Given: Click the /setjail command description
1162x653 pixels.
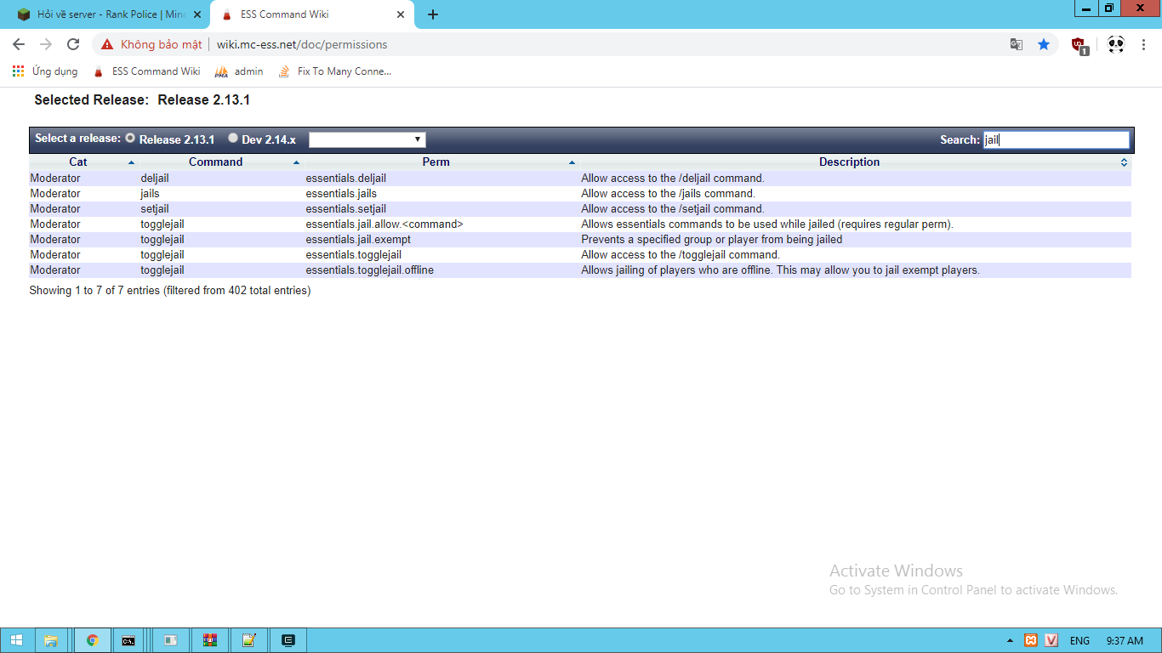Looking at the screenshot, I should click(x=673, y=209).
